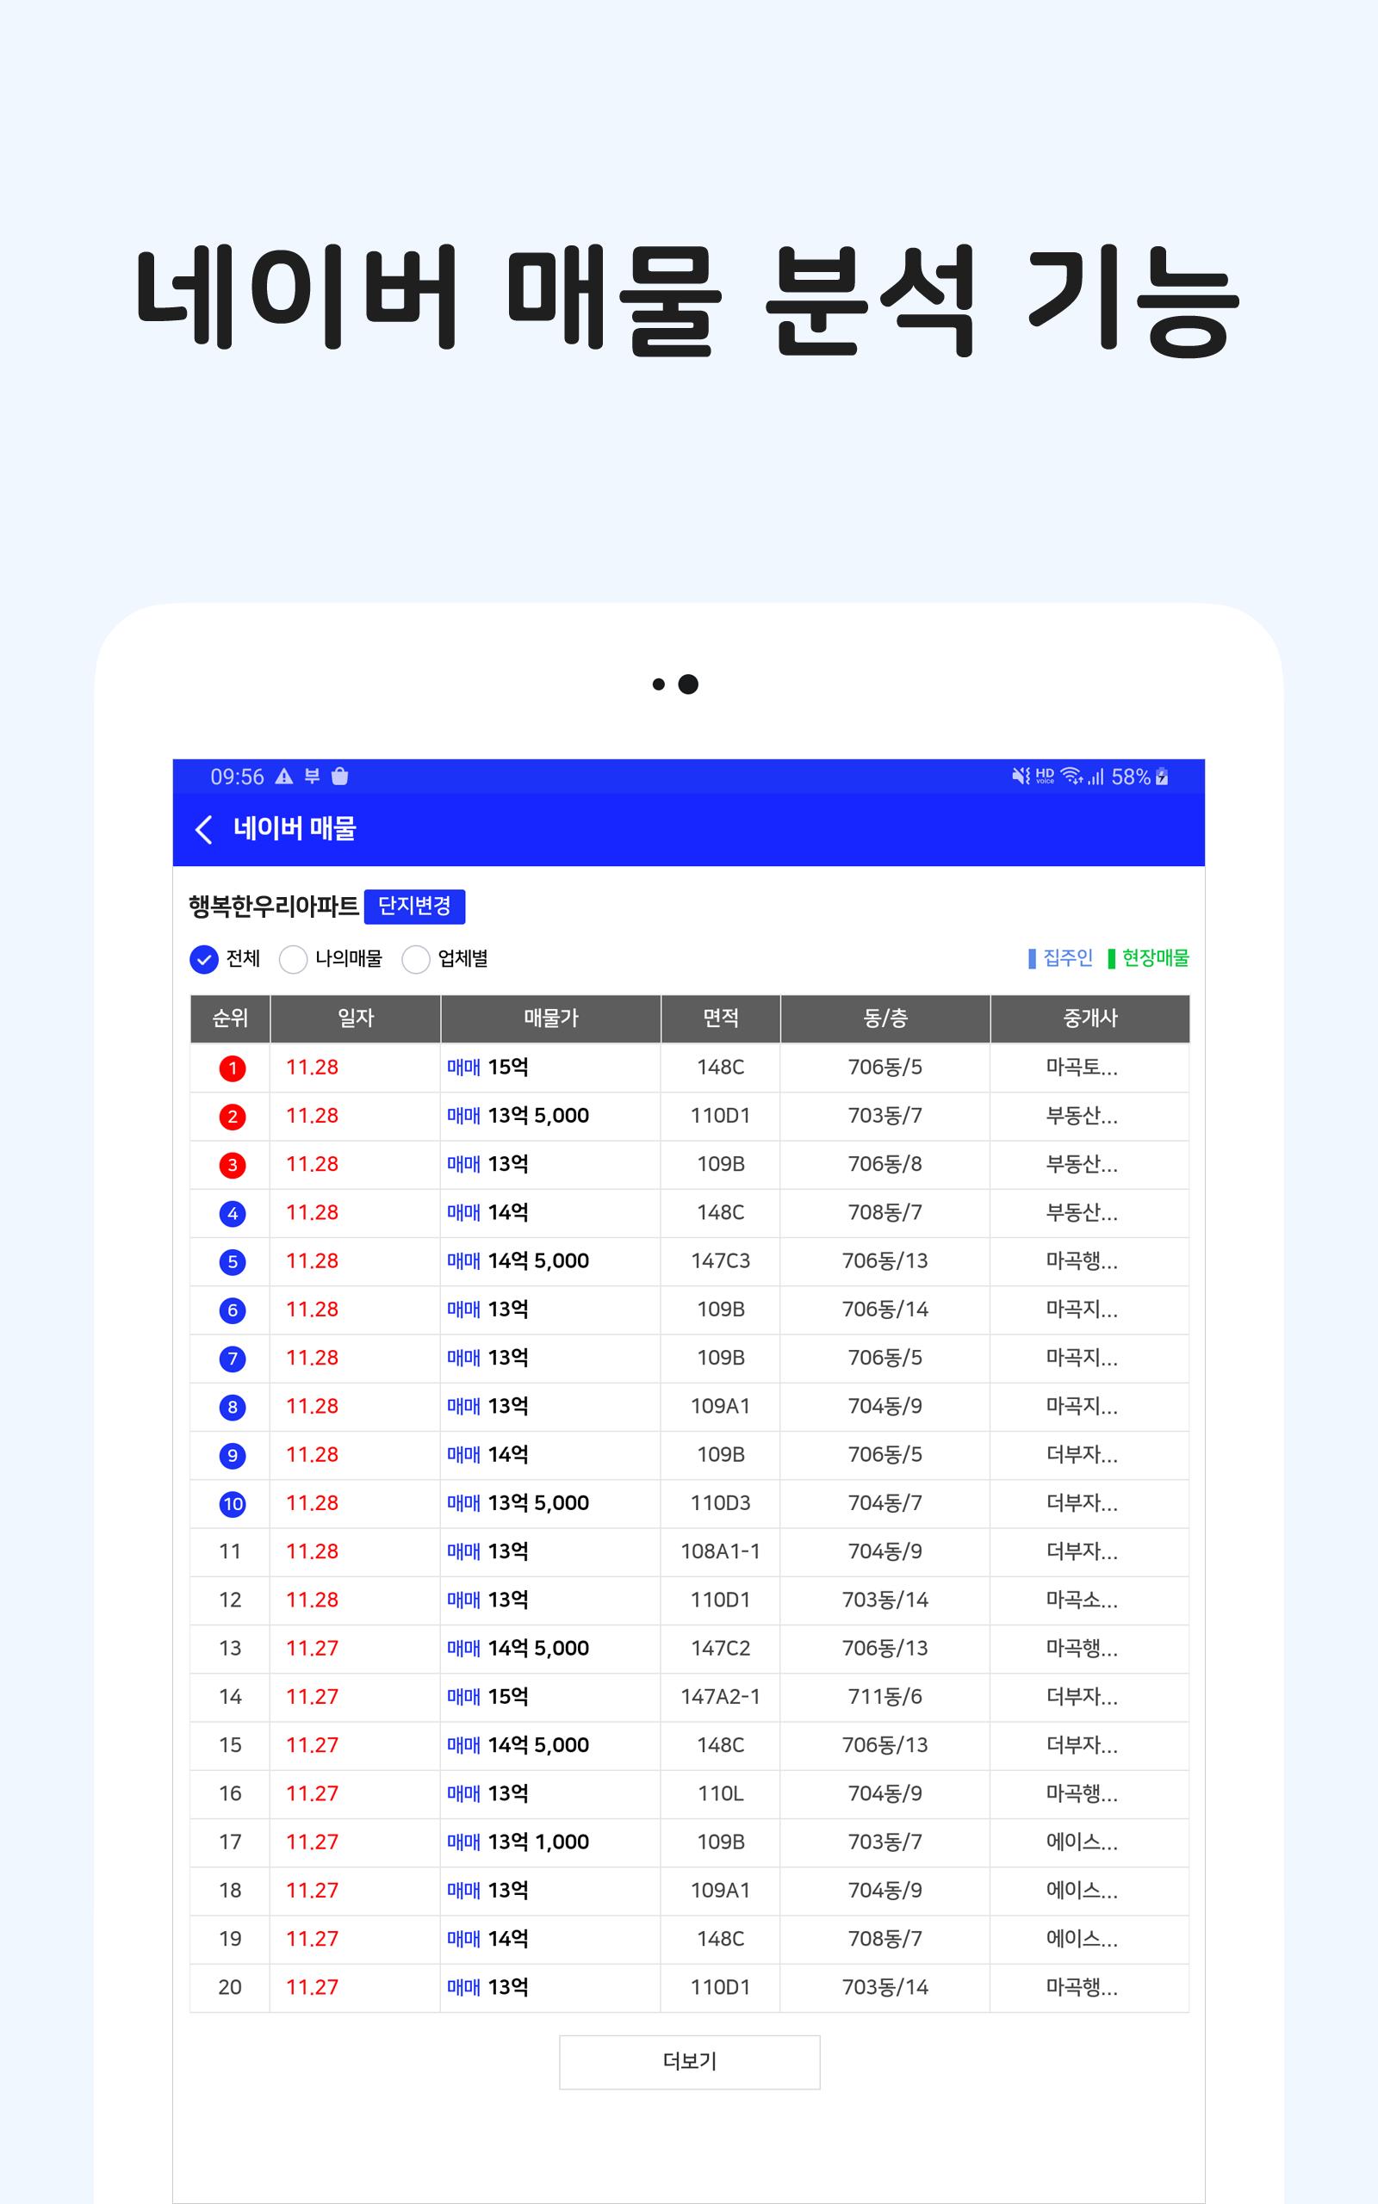Tap the red rank 1 badge
The width and height of the screenshot is (1378, 2204).
233,1068
